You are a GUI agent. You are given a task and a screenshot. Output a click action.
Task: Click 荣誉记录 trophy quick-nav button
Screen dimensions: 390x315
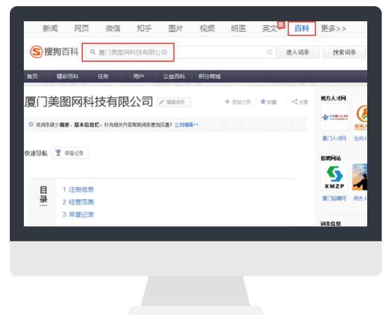(x=70, y=153)
